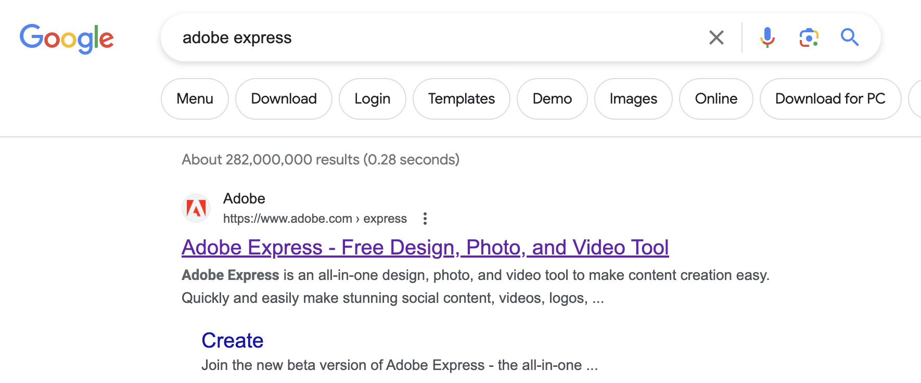Click the magnifying glass search icon

pos(850,37)
